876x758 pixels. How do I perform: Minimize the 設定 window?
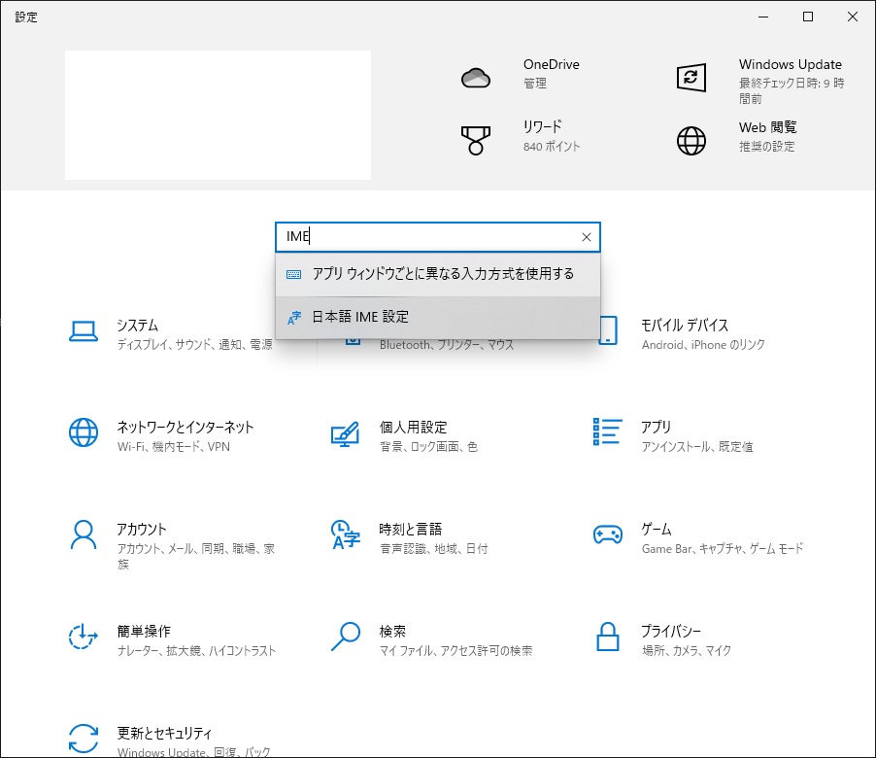point(763,17)
